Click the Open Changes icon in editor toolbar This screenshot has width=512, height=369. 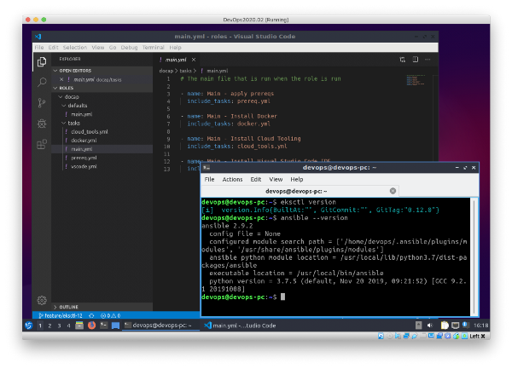tap(402, 60)
